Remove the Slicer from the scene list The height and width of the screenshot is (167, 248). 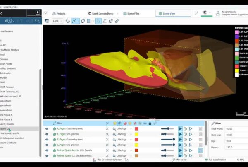click(107, 123)
